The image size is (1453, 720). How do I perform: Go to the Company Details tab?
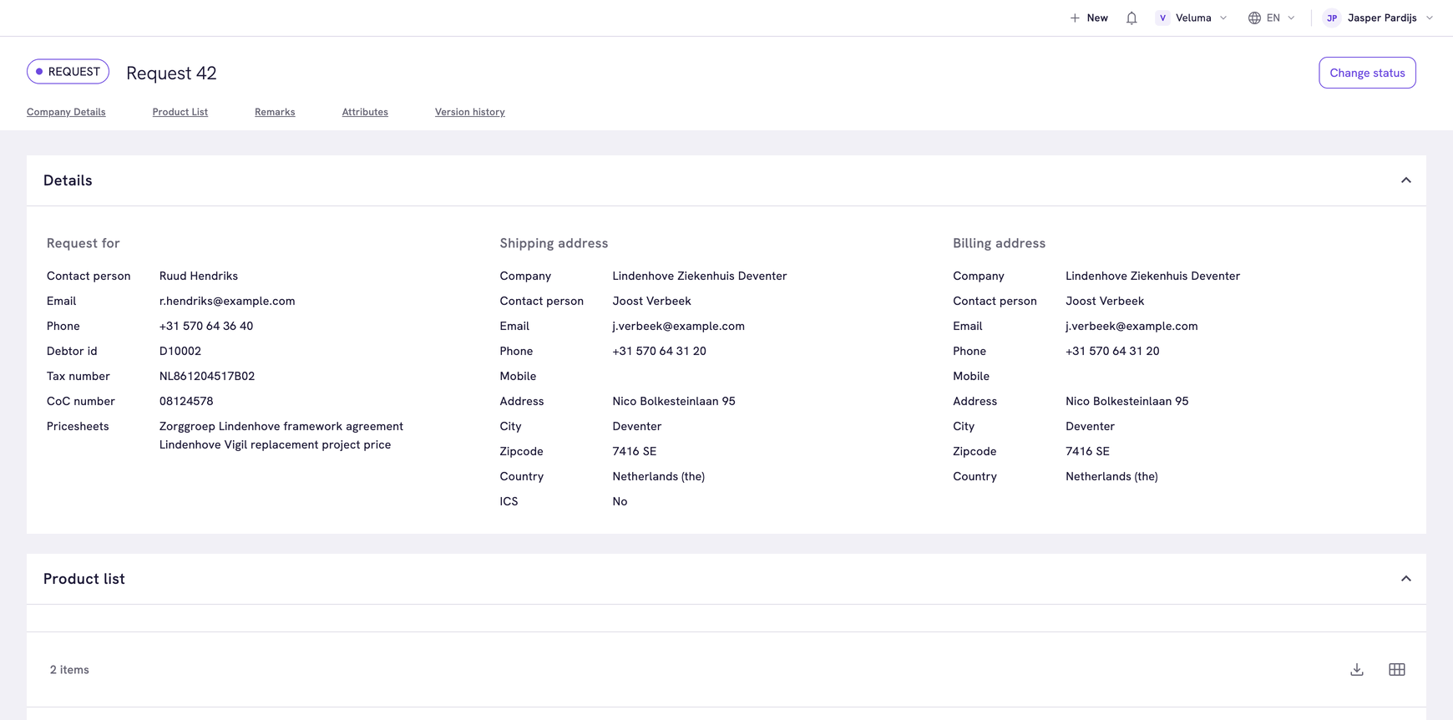[x=66, y=112]
